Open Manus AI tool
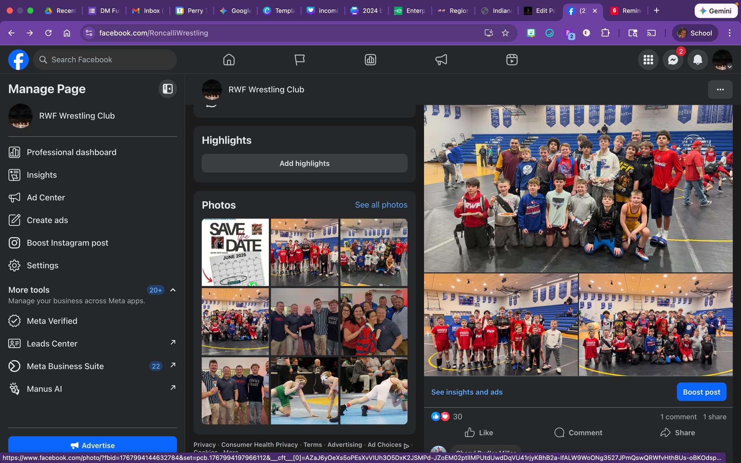This screenshot has height=463, width=741. (x=93, y=389)
